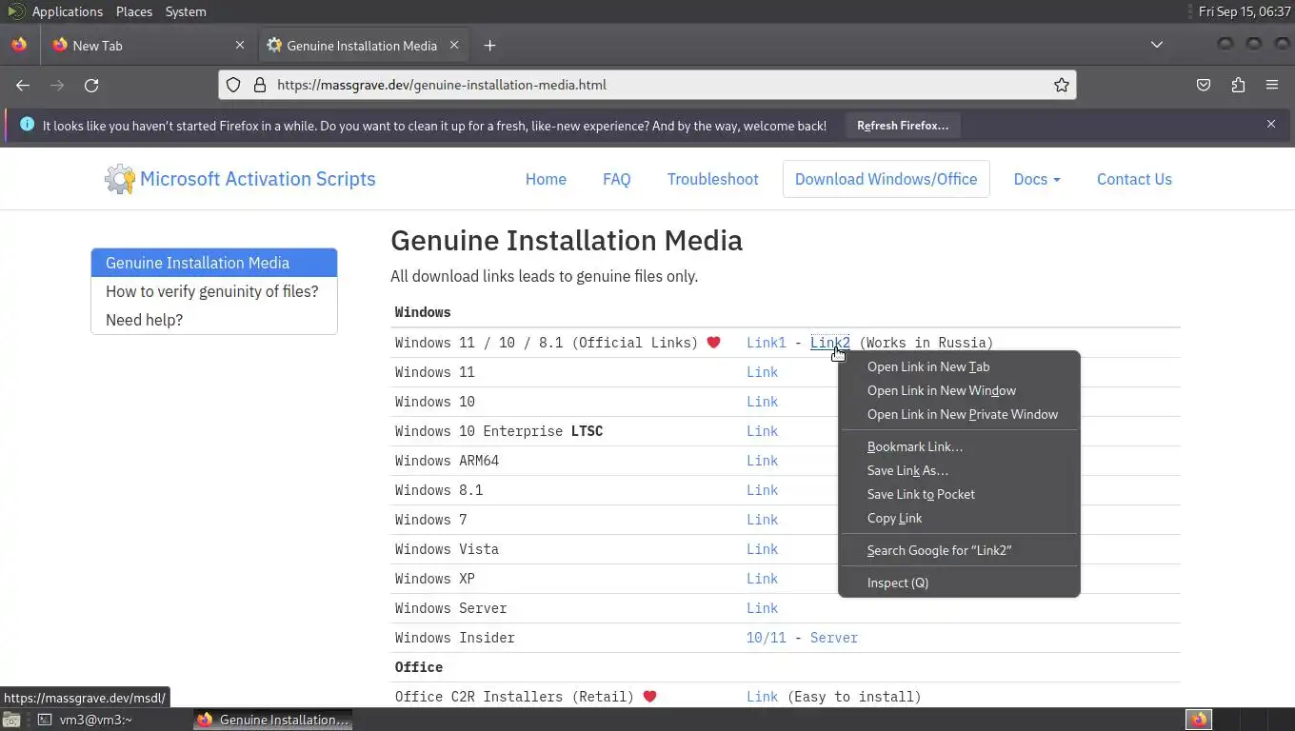Open the Windows XP Link

(x=762, y=579)
